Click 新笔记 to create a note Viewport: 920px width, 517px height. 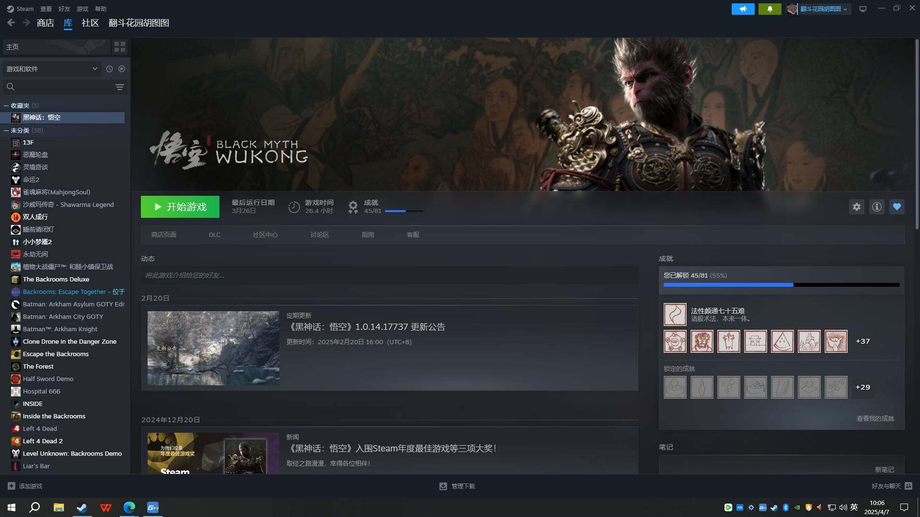(885, 470)
